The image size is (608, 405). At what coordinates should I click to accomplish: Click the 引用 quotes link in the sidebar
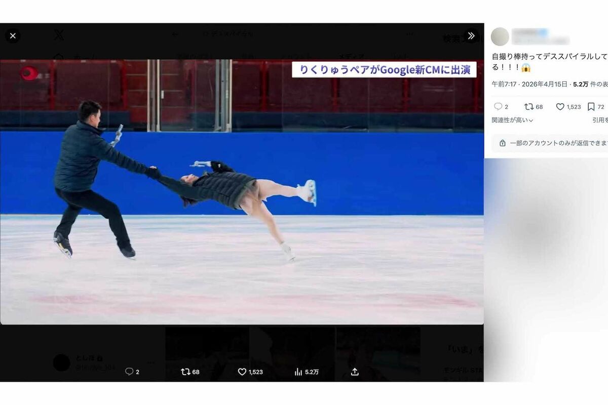[x=600, y=120]
